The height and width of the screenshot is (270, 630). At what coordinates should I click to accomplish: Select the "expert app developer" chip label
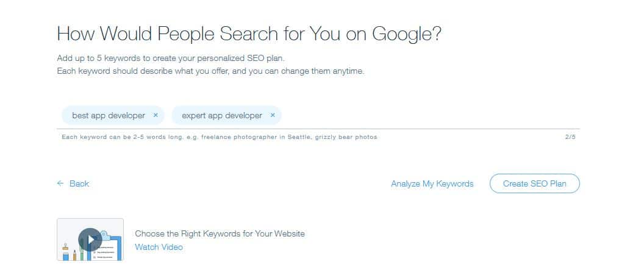(x=222, y=115)
